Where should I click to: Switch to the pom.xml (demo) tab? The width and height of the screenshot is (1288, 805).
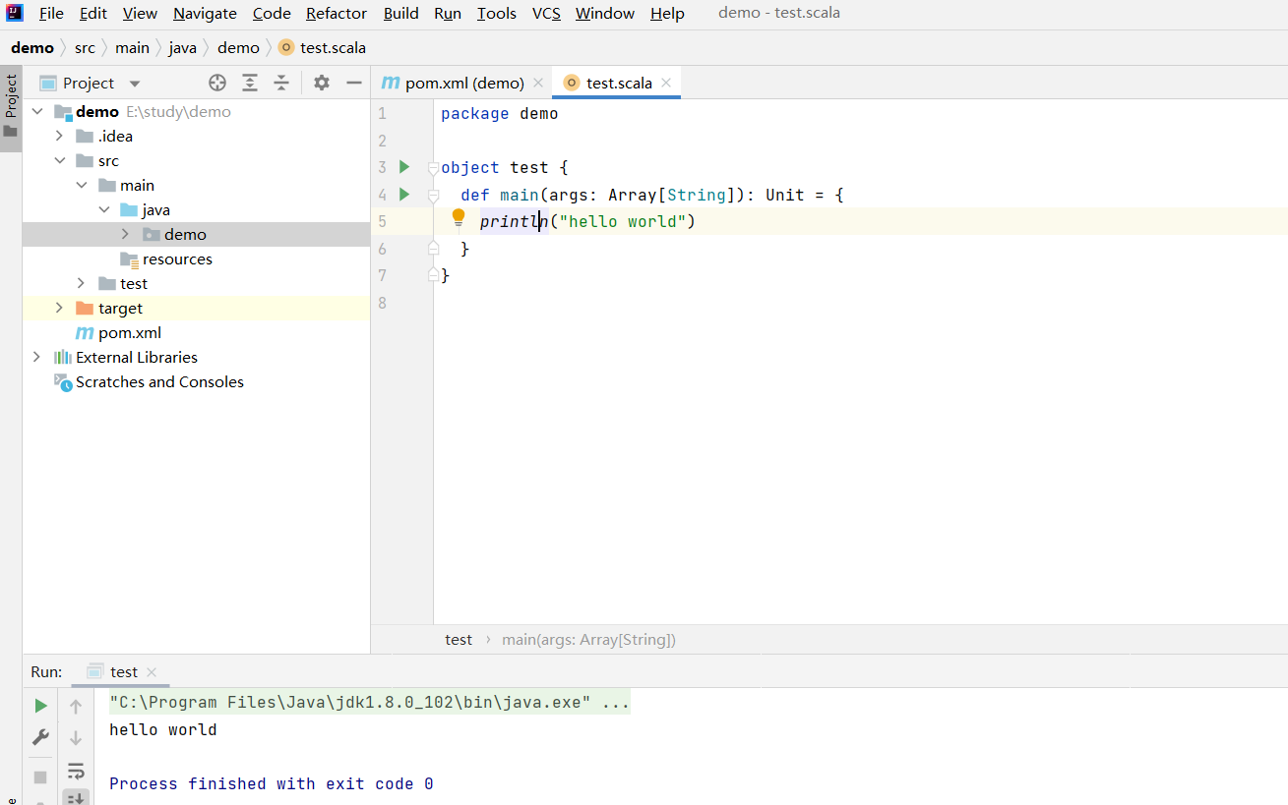[x=463, y=84]
